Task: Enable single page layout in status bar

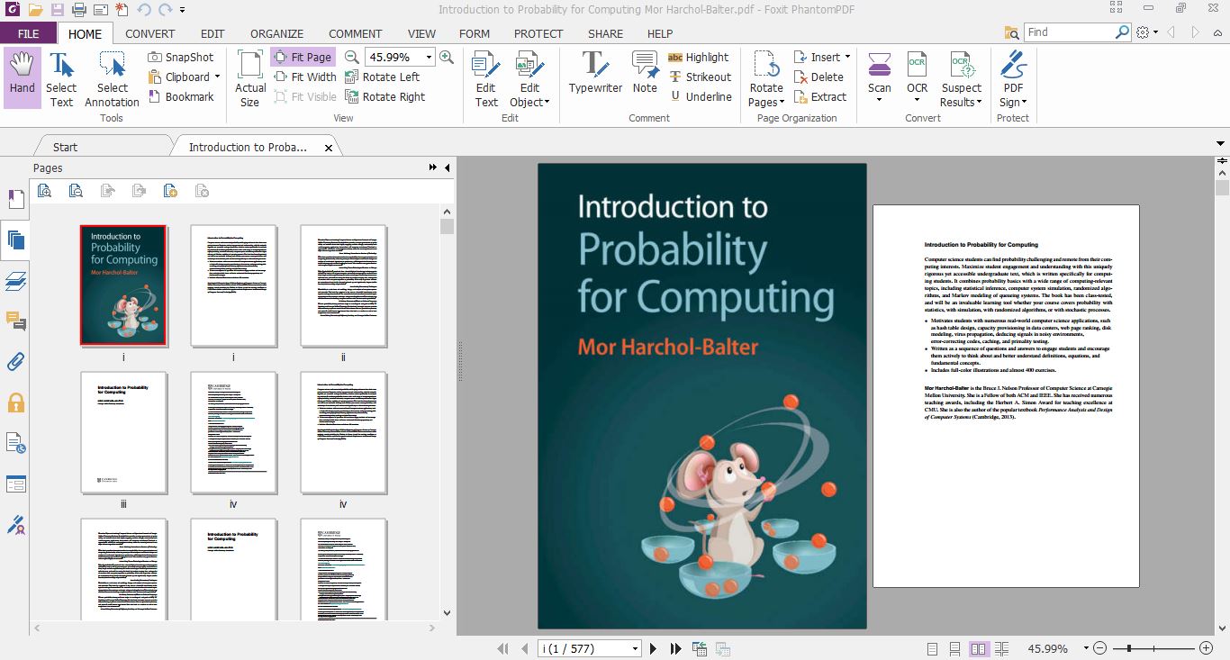Action: click(934, 648)
